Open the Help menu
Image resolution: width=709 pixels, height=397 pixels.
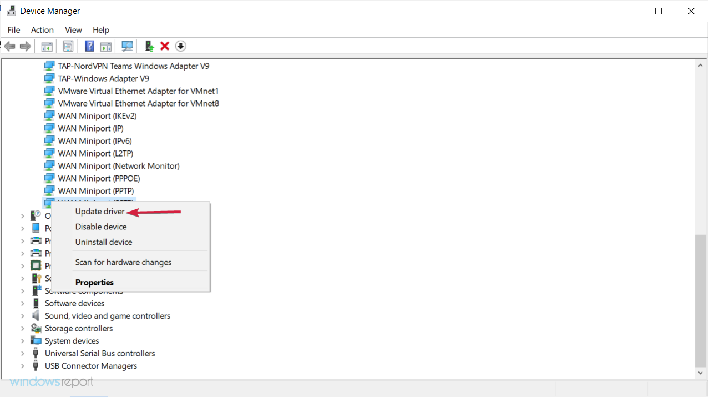click(101, 30)
